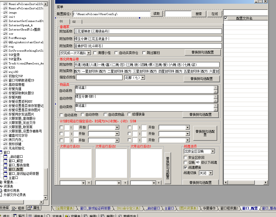The height and width of the screenshot is (217, 276).
Task: Click the 窗口_解密 window icon
Action: [6, 161]
